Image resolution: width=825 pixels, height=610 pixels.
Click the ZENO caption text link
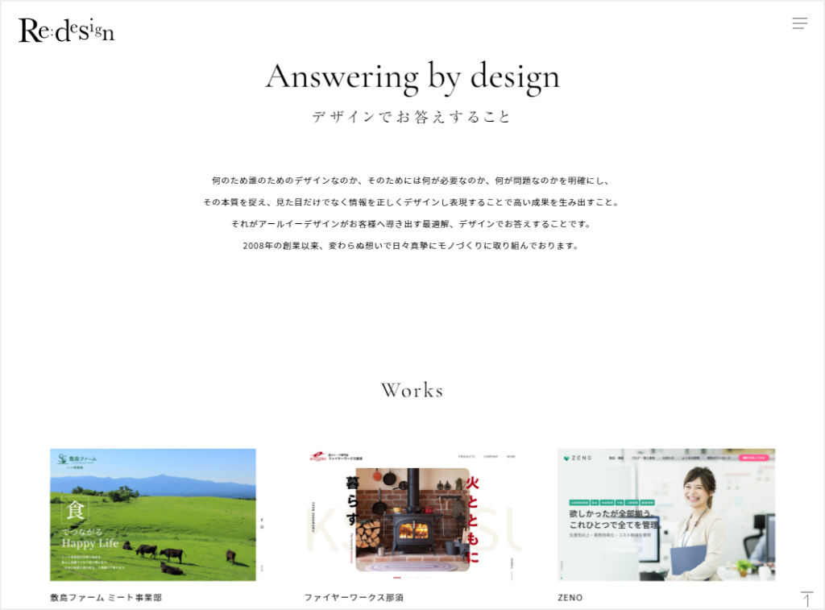pos(570,598)
